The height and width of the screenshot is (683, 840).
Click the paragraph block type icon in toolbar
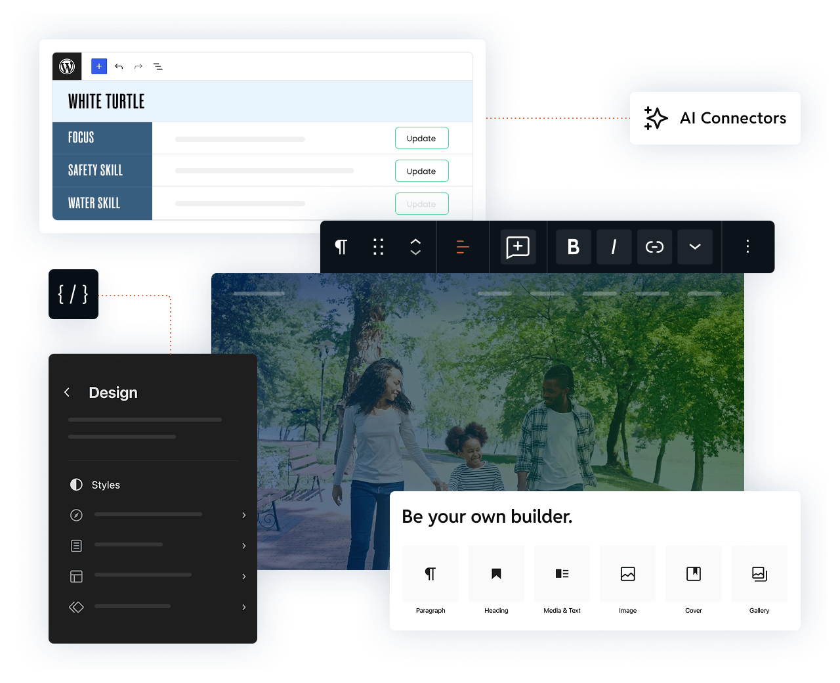(x=341, y=247)
